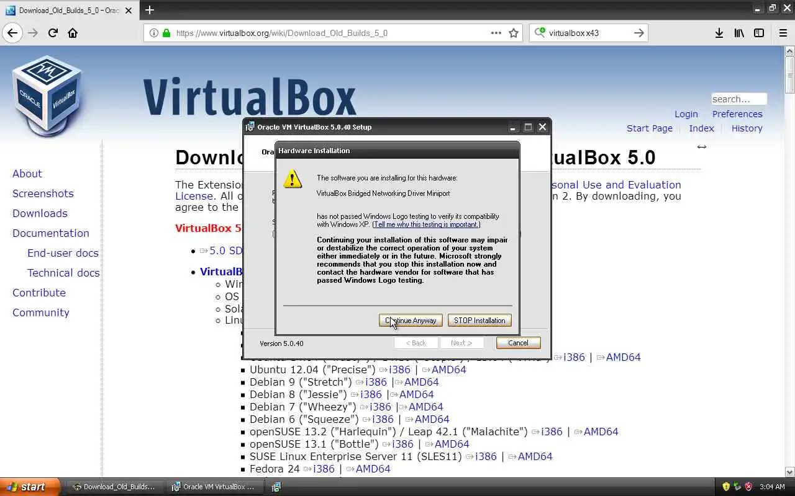This screenshot has width=795, height=496.
Task: Click the wiki search field
Action: [x=739, y=99]
